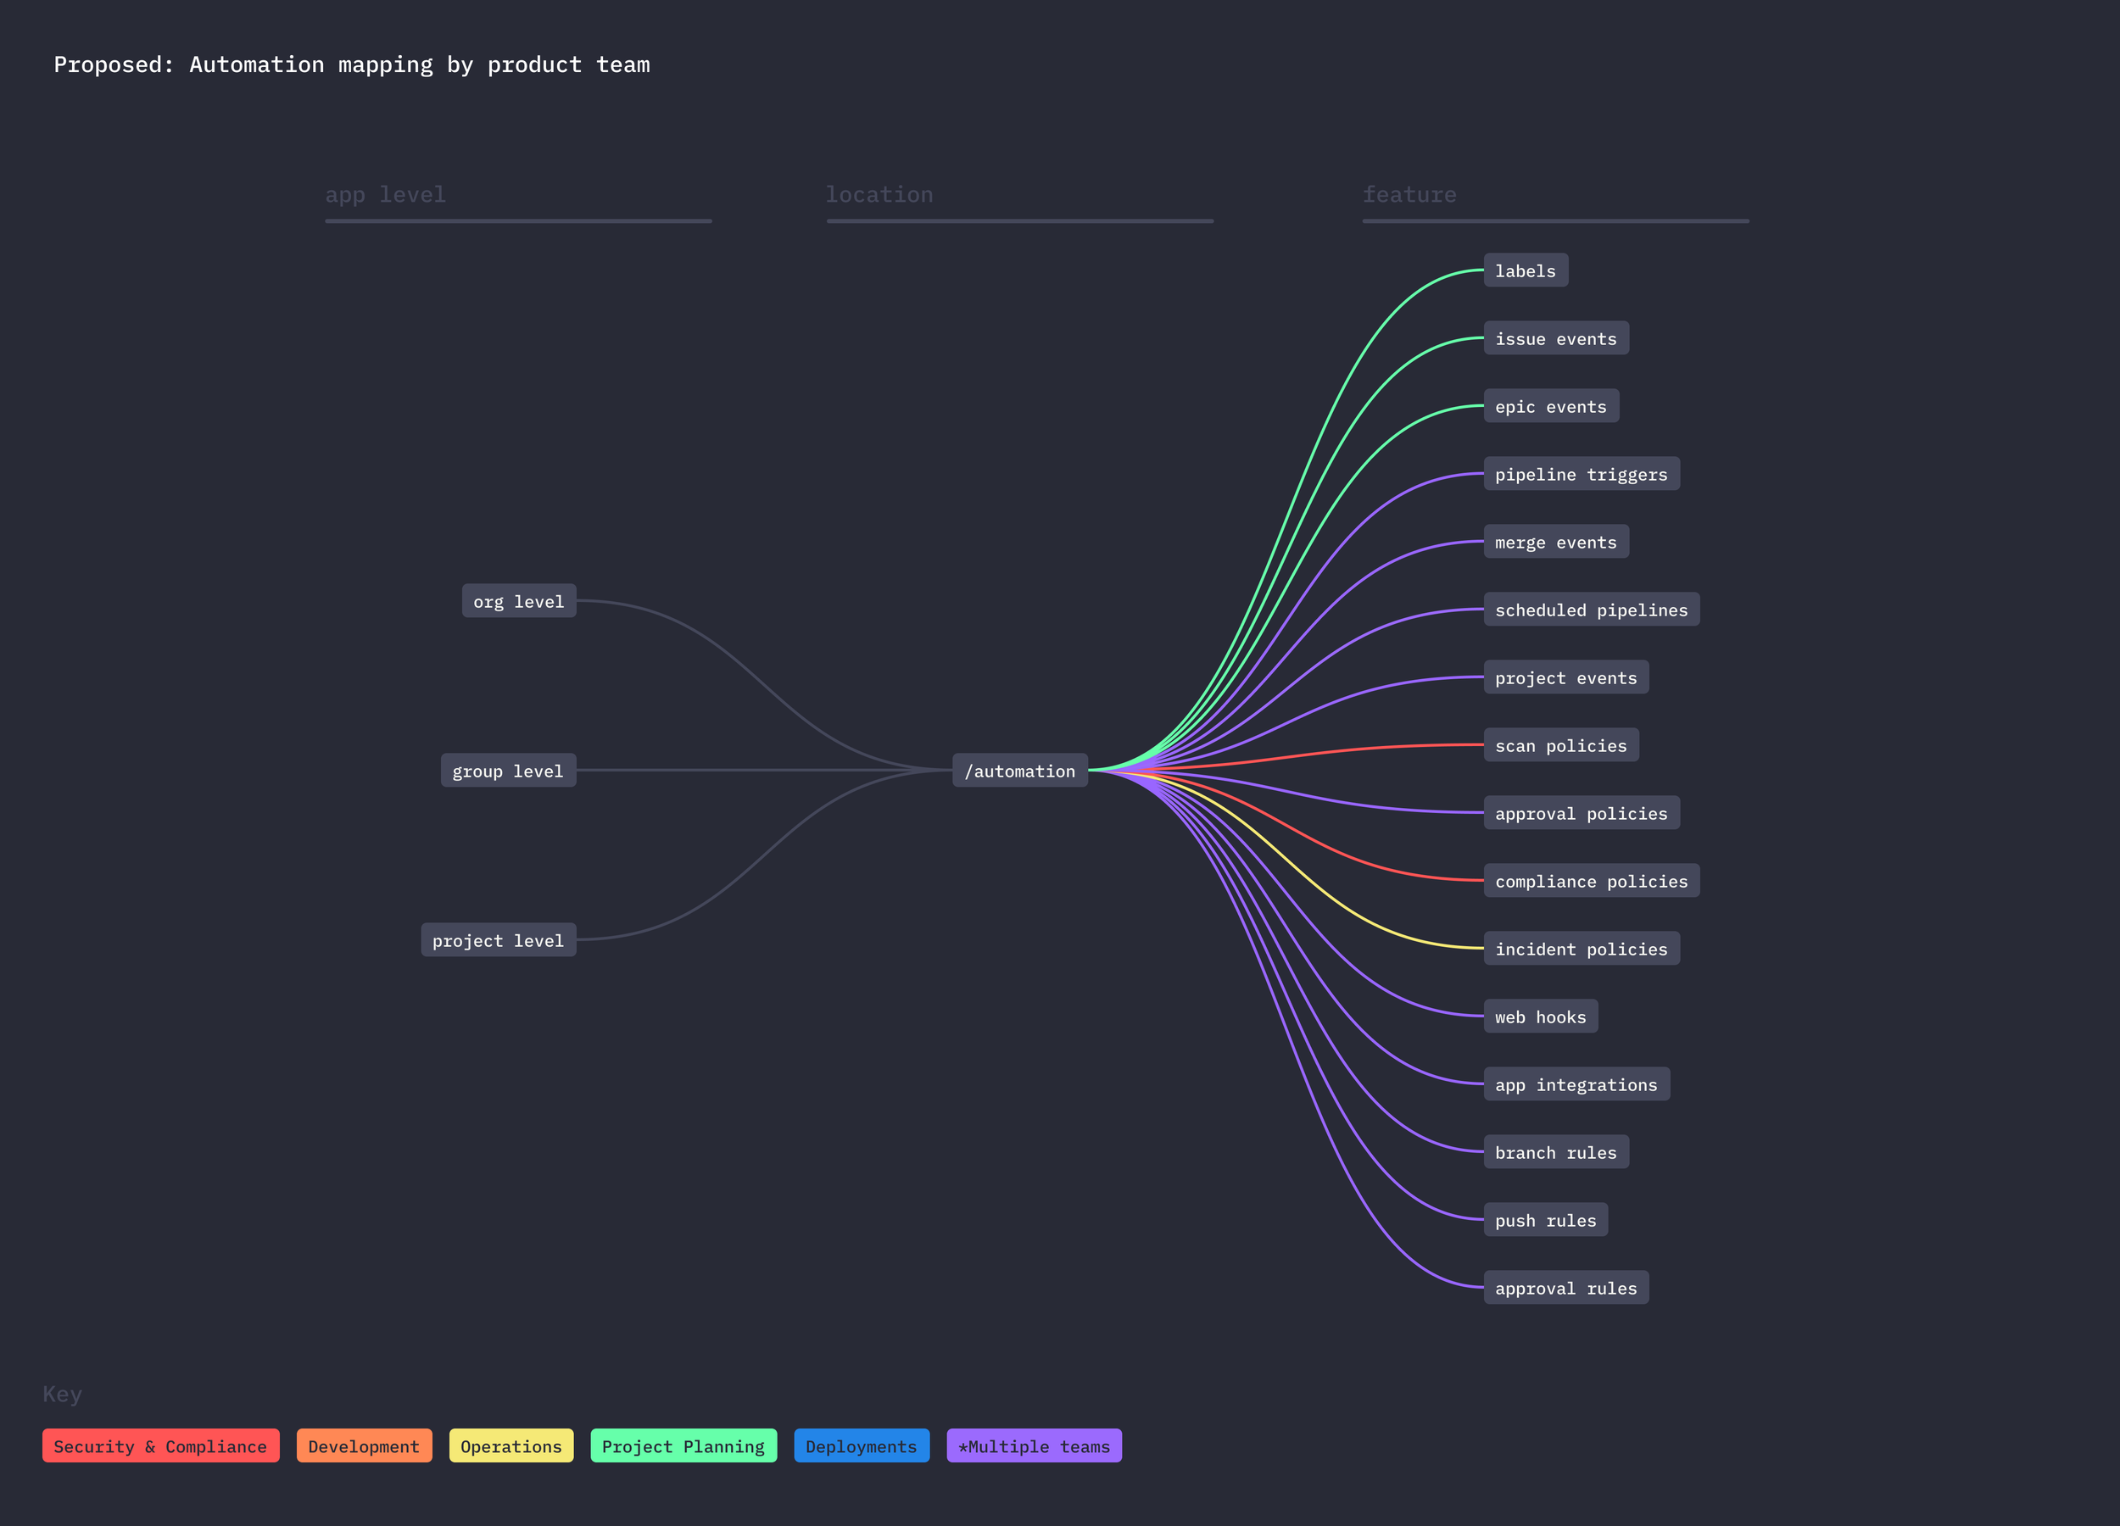
Task: Click the scan policies node
Action: (x=1561, y=745)
